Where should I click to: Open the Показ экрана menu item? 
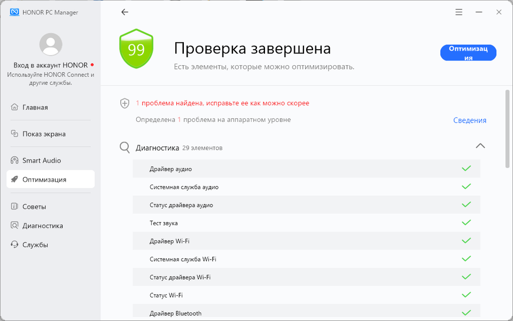pos(51,134)
